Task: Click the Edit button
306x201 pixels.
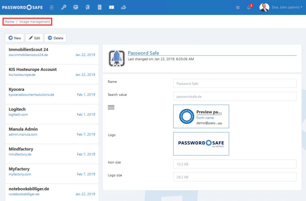Action: tap(34, 38)
